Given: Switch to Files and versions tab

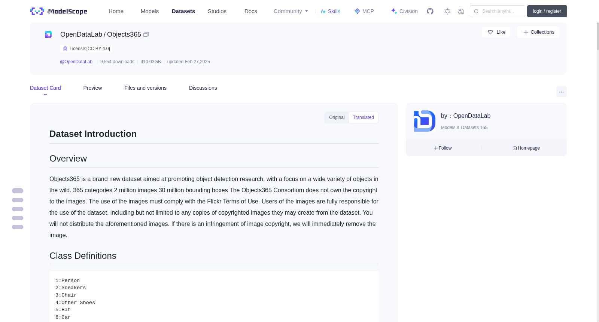Looking at the screenshot, I should pos(145,88).
